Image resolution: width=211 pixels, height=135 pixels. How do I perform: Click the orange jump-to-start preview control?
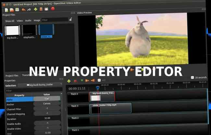click(x=132, y=70)
